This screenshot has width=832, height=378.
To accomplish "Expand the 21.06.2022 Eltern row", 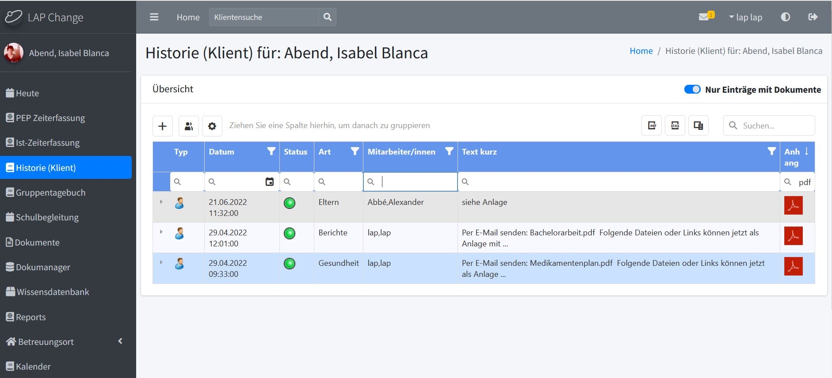I will pyautogui.click(x=161, y=202).
